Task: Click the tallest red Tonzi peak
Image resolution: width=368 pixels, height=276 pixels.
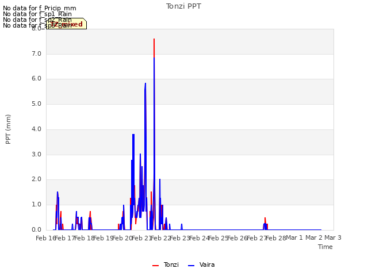Action: pyautogui.click(x=154, y=47)
